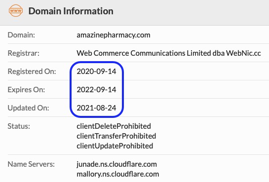This screenshot has width=269, height=182.
Task: Click the Registered On: label
Action: (x=32, y=72)
